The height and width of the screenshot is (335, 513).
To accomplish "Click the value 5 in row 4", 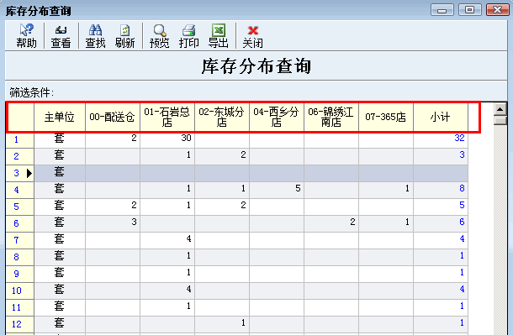I will 298,188.
